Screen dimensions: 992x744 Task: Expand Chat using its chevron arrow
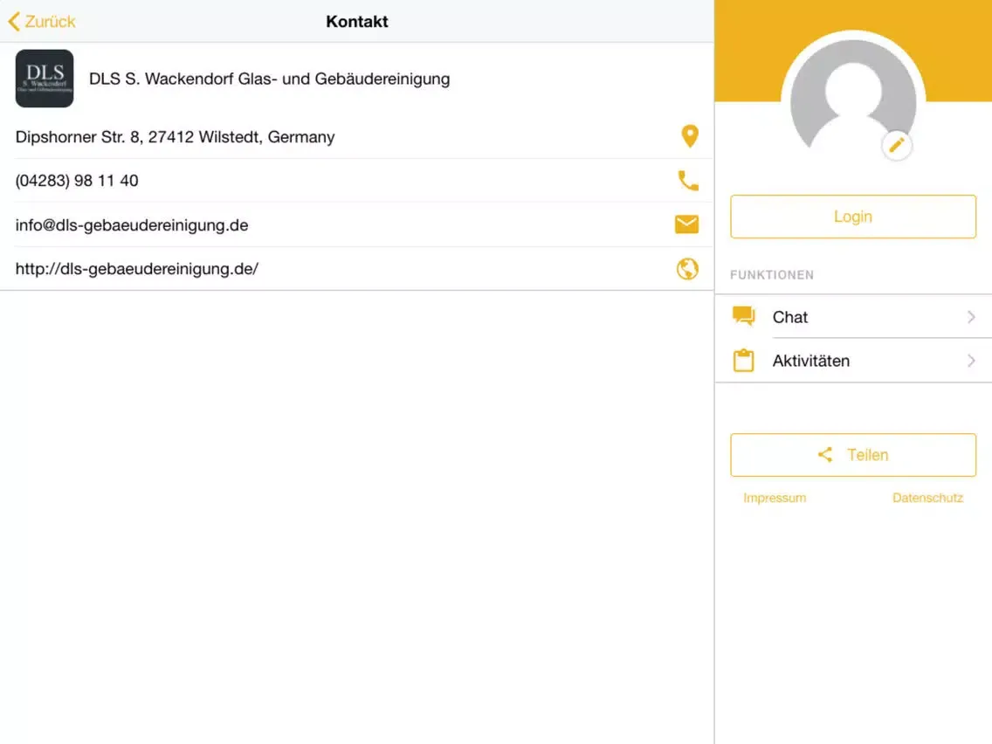[971, 317]
